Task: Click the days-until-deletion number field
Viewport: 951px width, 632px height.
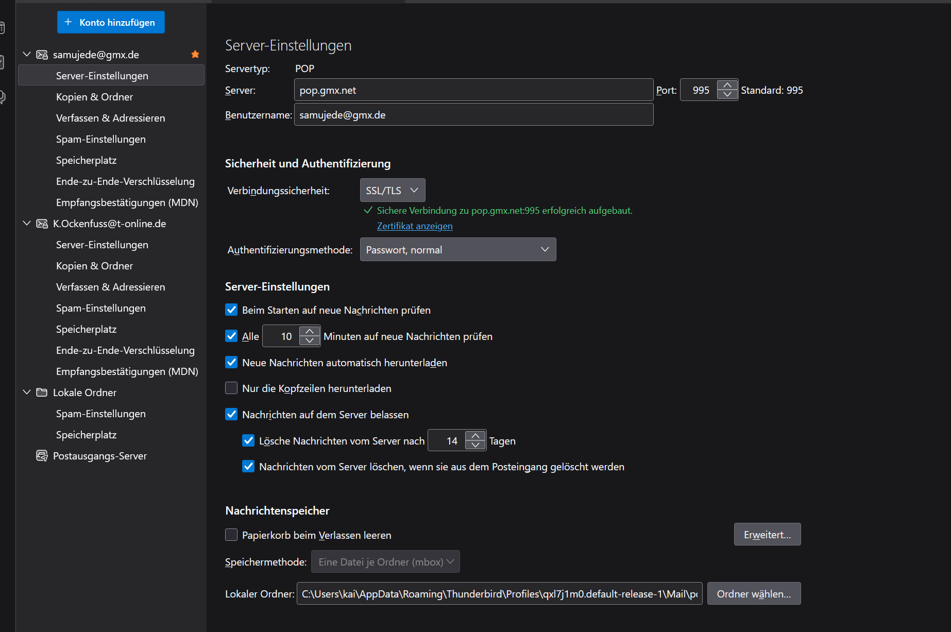Action: point(447,440)
